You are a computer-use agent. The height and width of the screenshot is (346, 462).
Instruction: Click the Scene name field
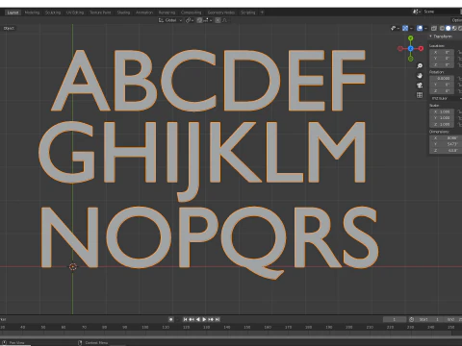tap(442, 12)
